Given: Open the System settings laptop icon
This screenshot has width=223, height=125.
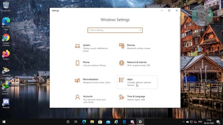Looking at the screenshot, I should pyautogui.click(x=77, y=46).
